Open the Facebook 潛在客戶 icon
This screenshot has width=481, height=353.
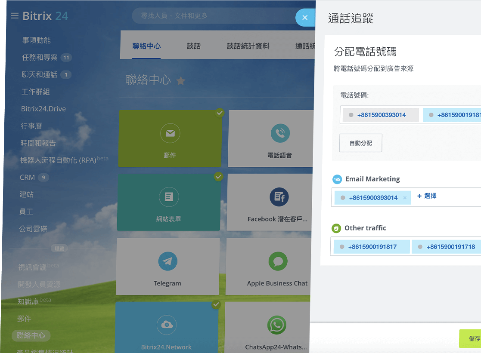(x=279, y=197)
